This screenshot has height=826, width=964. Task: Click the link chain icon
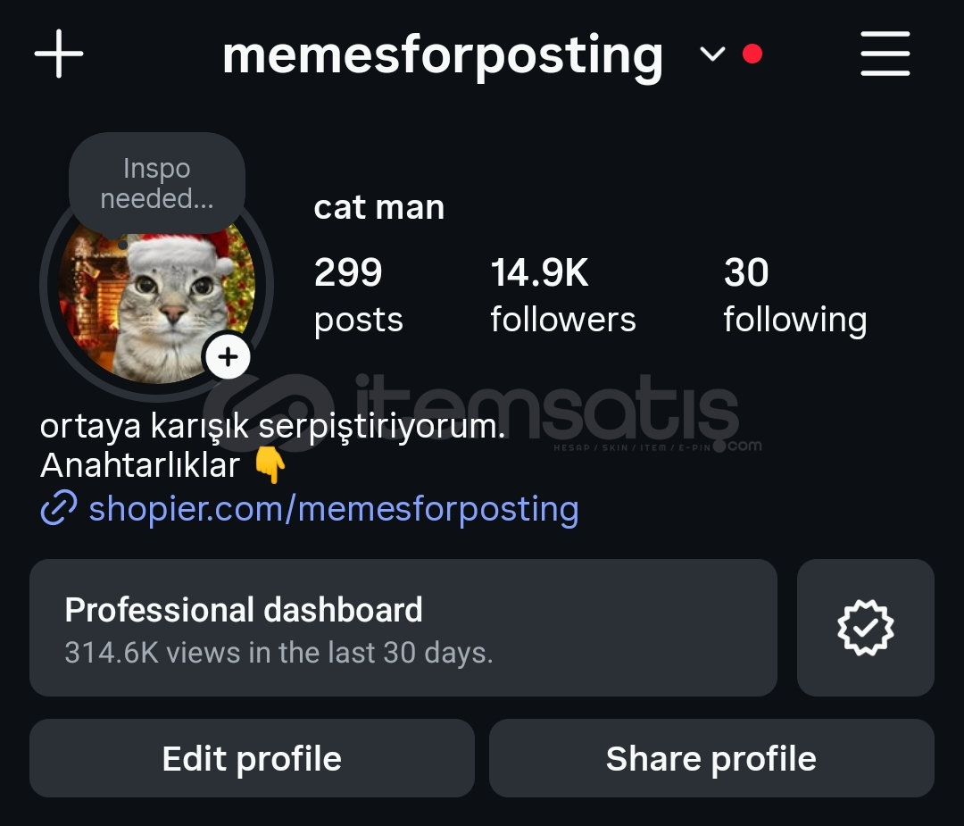59,508
